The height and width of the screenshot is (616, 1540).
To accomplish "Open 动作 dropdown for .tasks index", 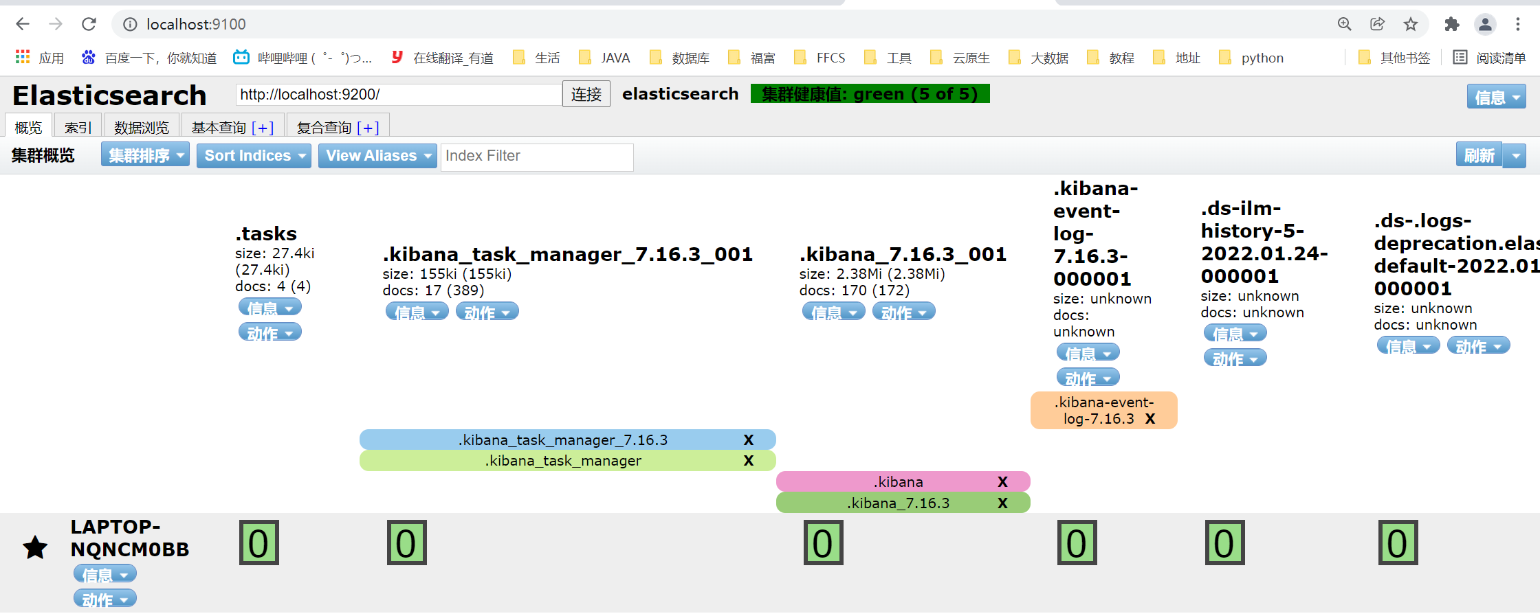I will tap(270, 332).
